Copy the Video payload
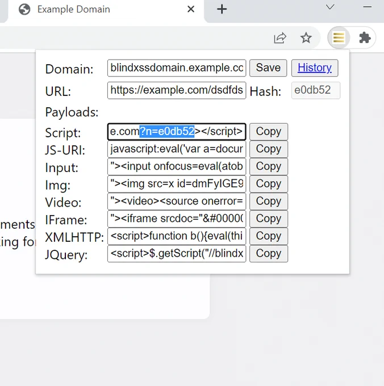Image resolution: width=384 pixels, height=386 pixels. click(x=269, y=202)
